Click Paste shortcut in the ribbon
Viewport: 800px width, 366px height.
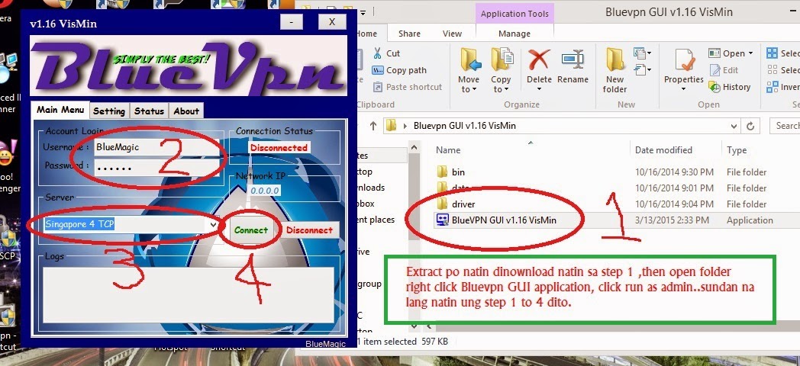coord(407,87)
